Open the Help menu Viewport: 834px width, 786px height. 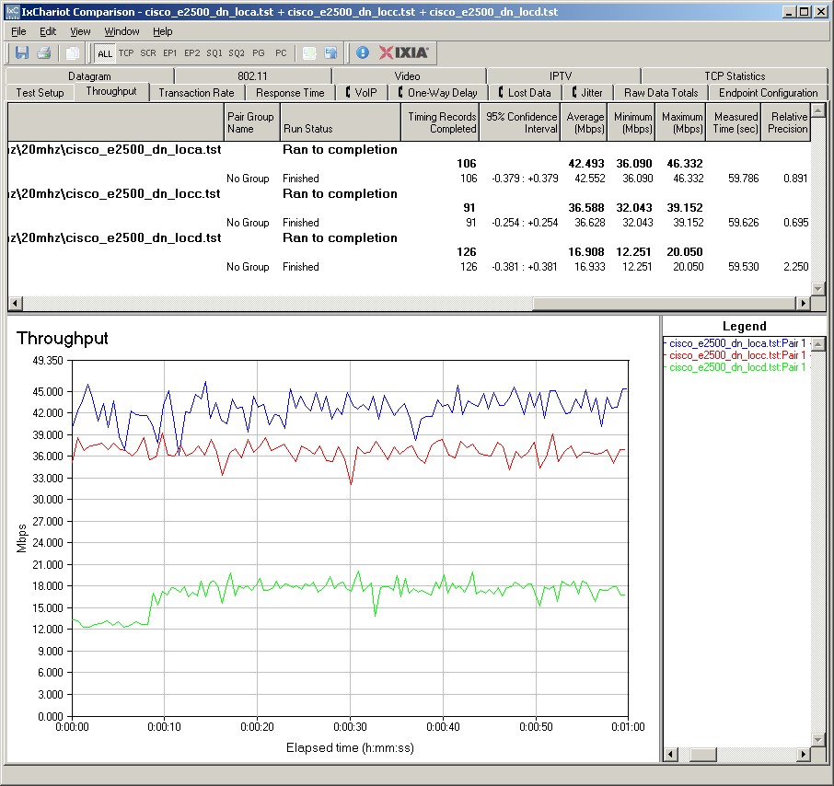(163, 31)
